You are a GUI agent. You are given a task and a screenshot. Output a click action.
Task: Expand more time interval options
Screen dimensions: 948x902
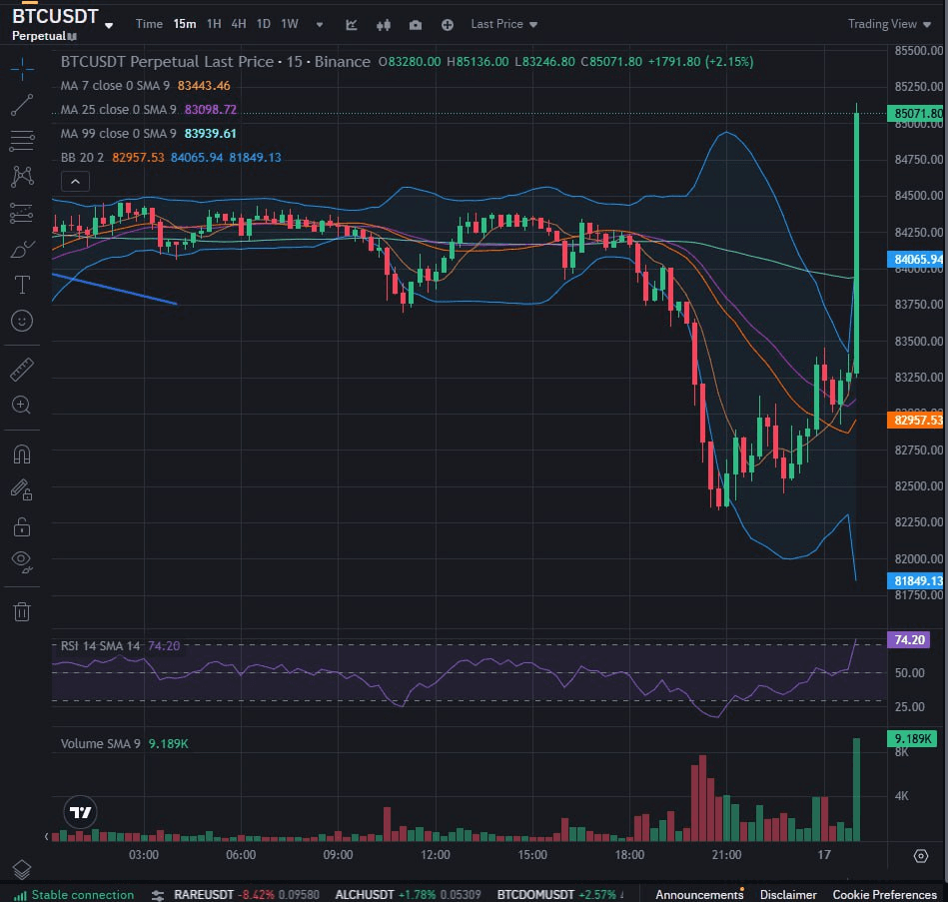pyautogui.click(x=320, y=25)
